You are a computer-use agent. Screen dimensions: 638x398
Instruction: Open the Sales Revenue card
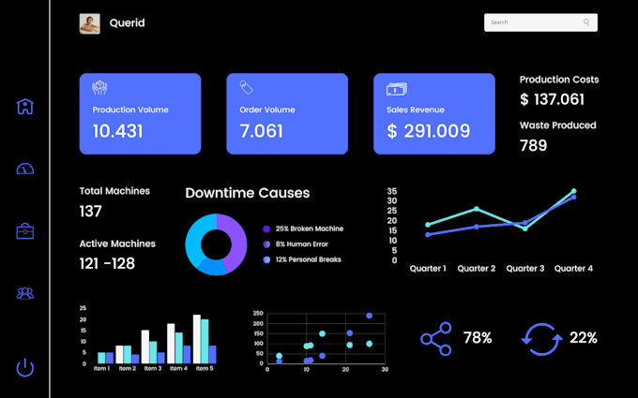pyautogui.click(x=434, y=113)
